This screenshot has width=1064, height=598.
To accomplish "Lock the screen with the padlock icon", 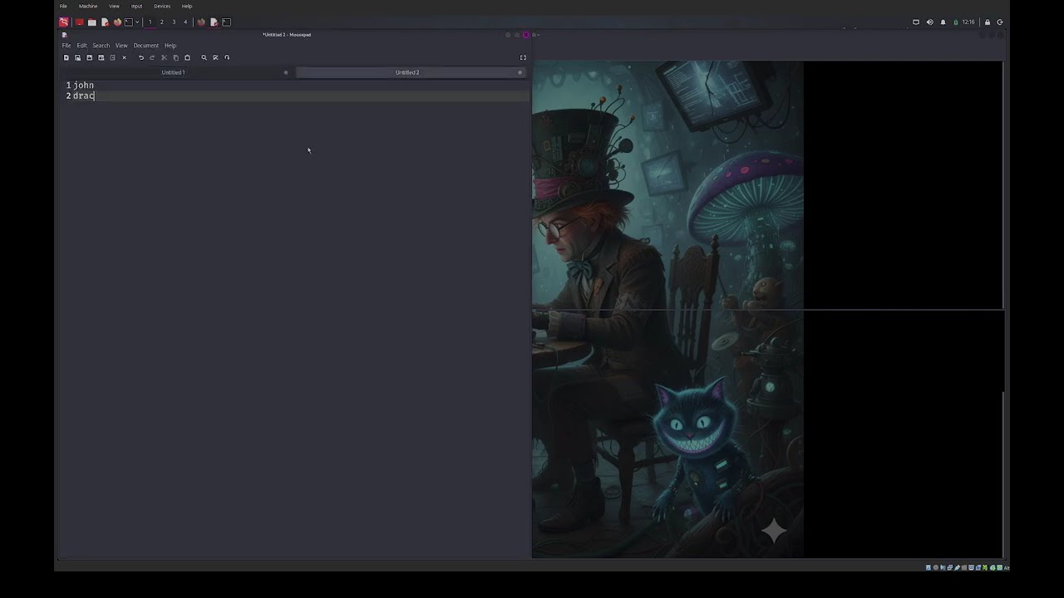I will [x=988, y=22].
